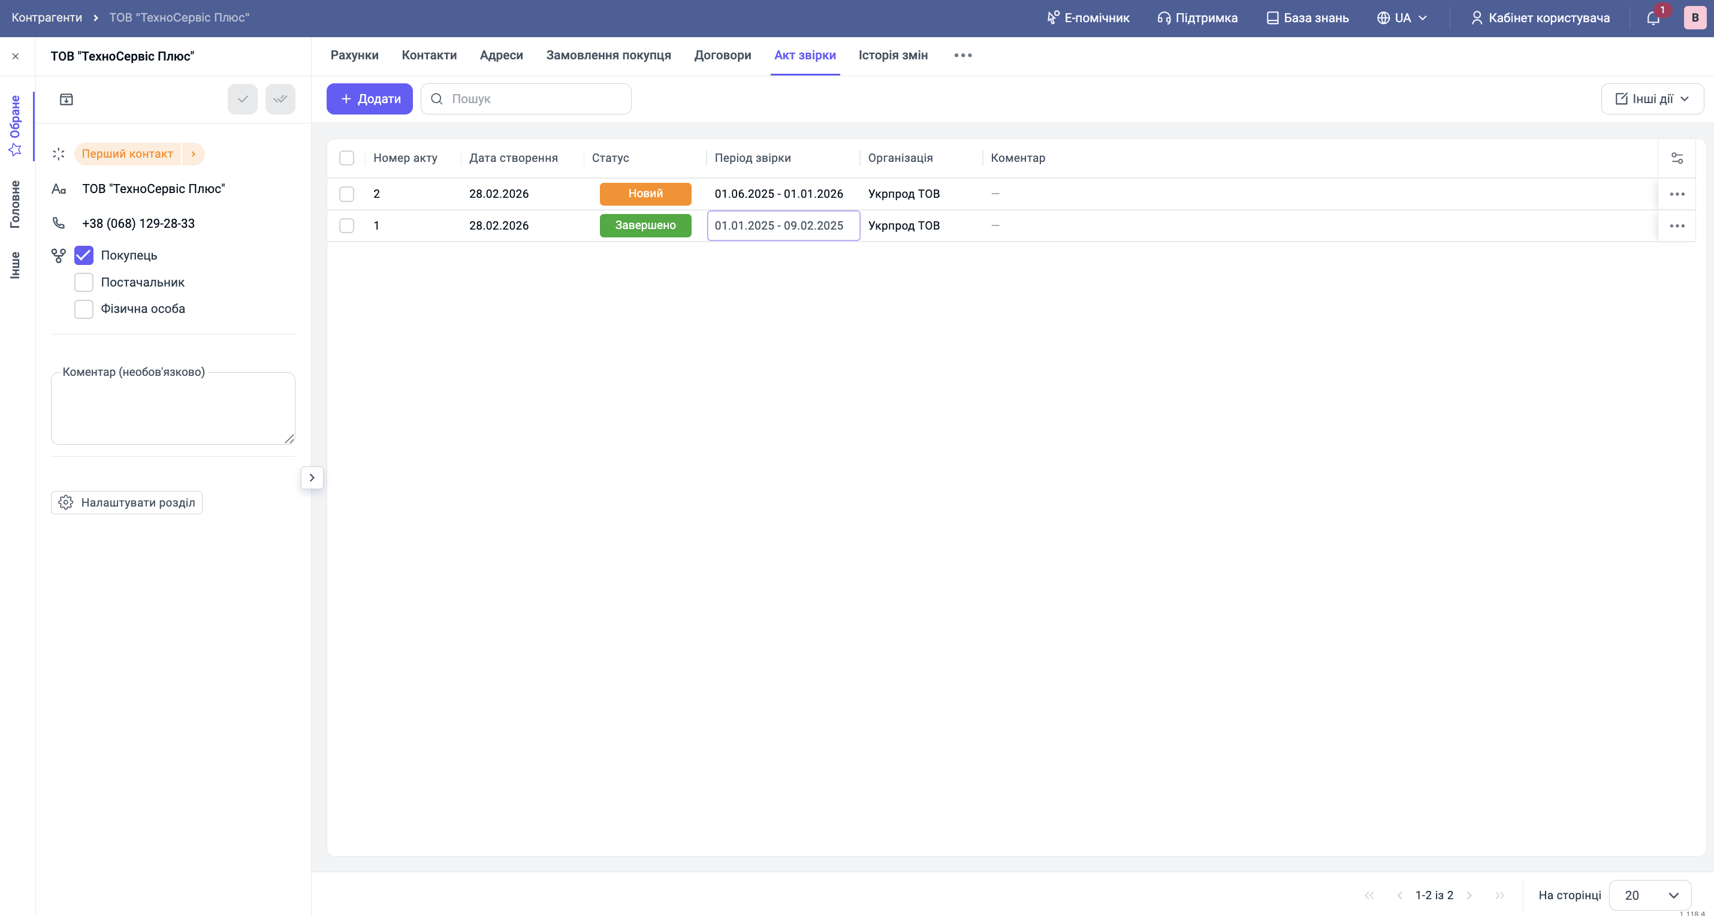Open the table column settings icon
Viewport: 1714px width, 916px height.
1677,158
